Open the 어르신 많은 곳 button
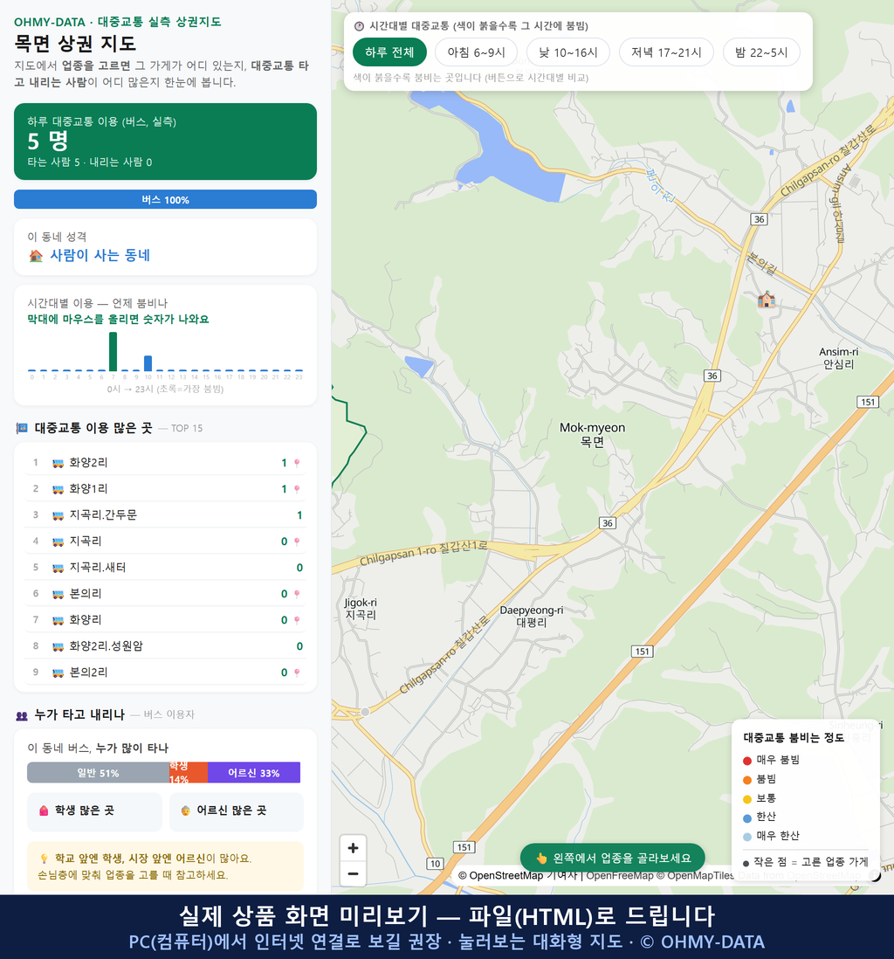Screen dimensions: 894x959 (x=236, y=811)
